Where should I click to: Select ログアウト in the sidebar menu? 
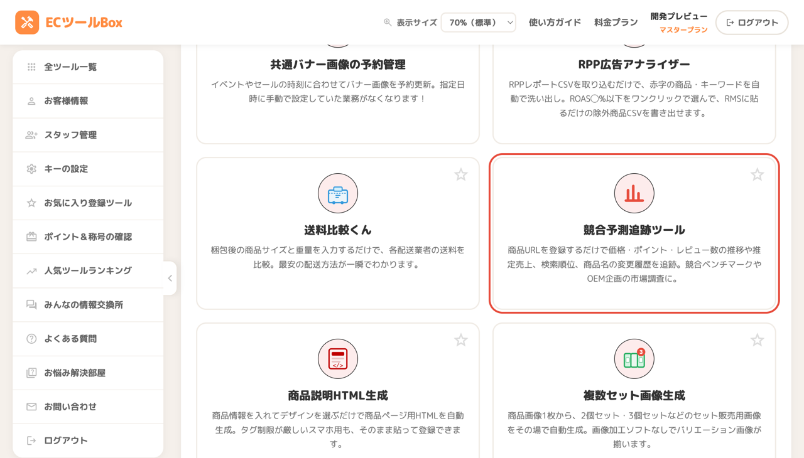pos(88,440)
